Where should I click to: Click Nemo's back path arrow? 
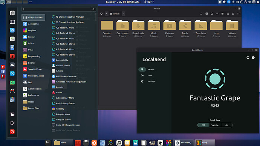[107, 14]
